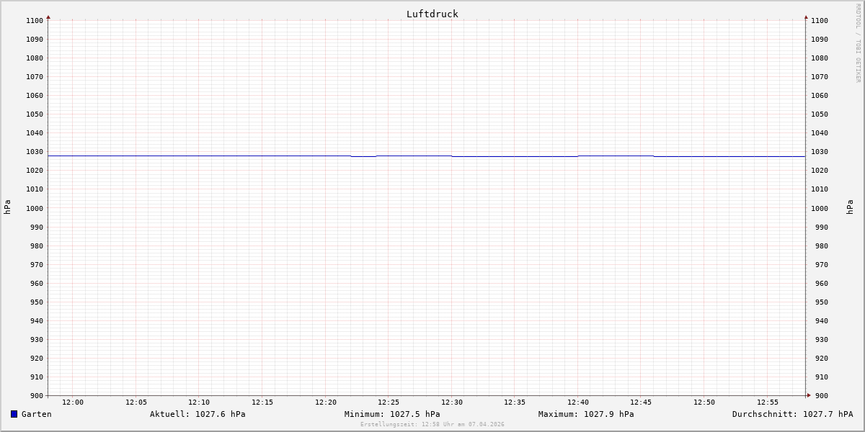Click the pressure line above 12:25
Image resolution: width=865 pixels, height=432 pixels.
tap(389, 156)
